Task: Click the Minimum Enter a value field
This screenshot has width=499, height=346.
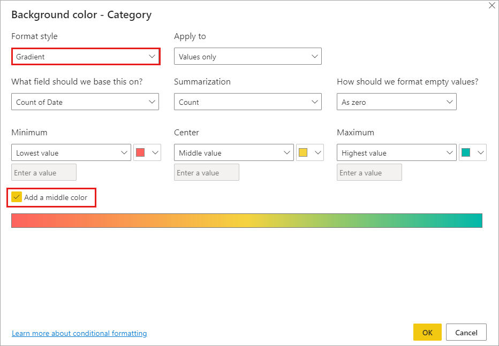Action: [x=44, y=172]
